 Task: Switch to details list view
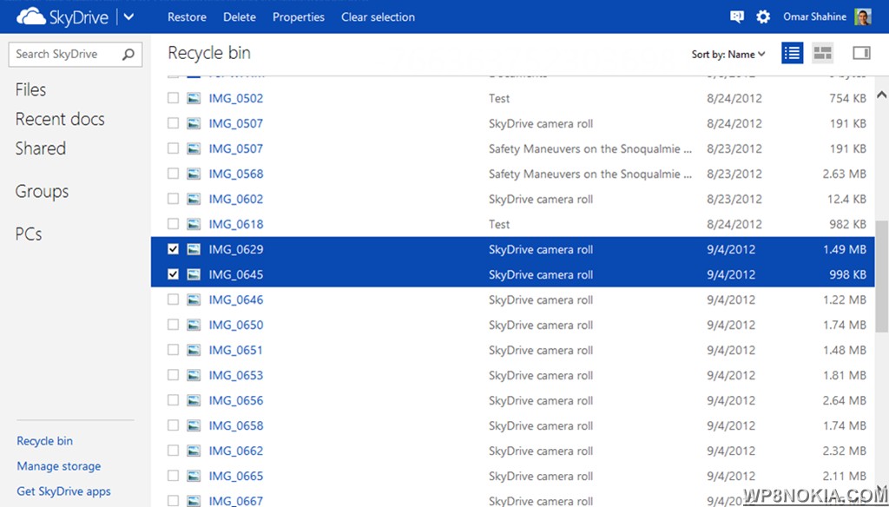tap(792, 53)
